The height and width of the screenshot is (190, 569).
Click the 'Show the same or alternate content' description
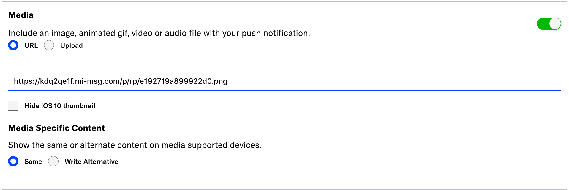tap(135, 145)
